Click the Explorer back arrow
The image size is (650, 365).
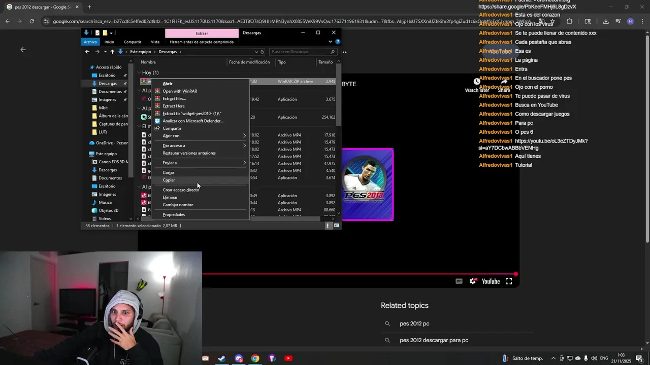[87, 52]
